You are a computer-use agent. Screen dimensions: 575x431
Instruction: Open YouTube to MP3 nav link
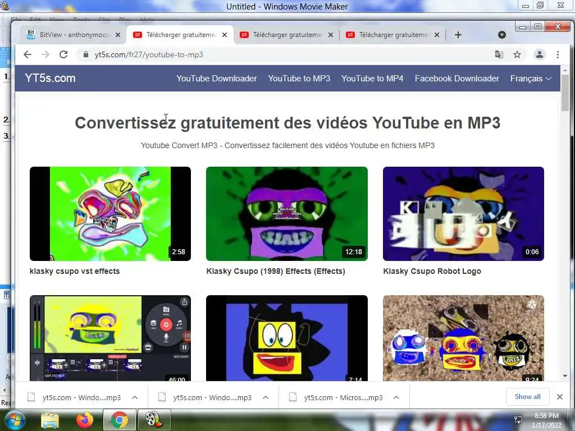(299, 79)
